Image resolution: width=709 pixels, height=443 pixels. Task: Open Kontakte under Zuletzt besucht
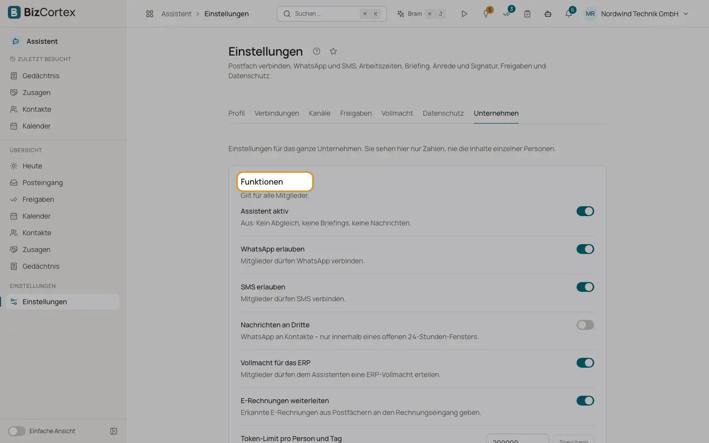click(x=63, y=109)
